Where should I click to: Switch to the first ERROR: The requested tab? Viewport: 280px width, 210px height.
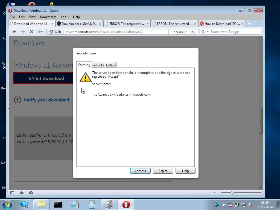pos(127,24)
